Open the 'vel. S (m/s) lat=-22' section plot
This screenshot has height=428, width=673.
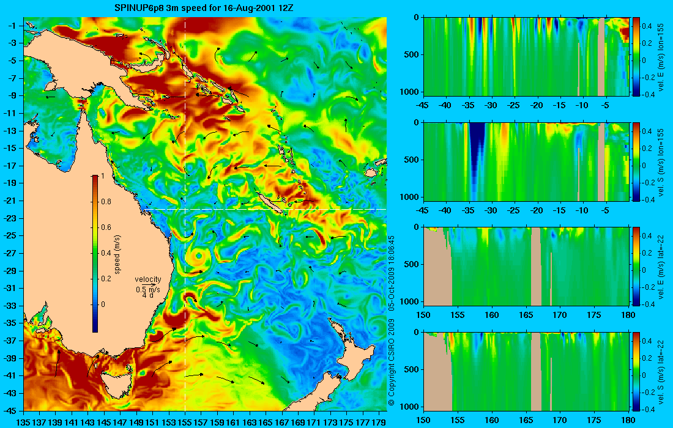point(526,371)
